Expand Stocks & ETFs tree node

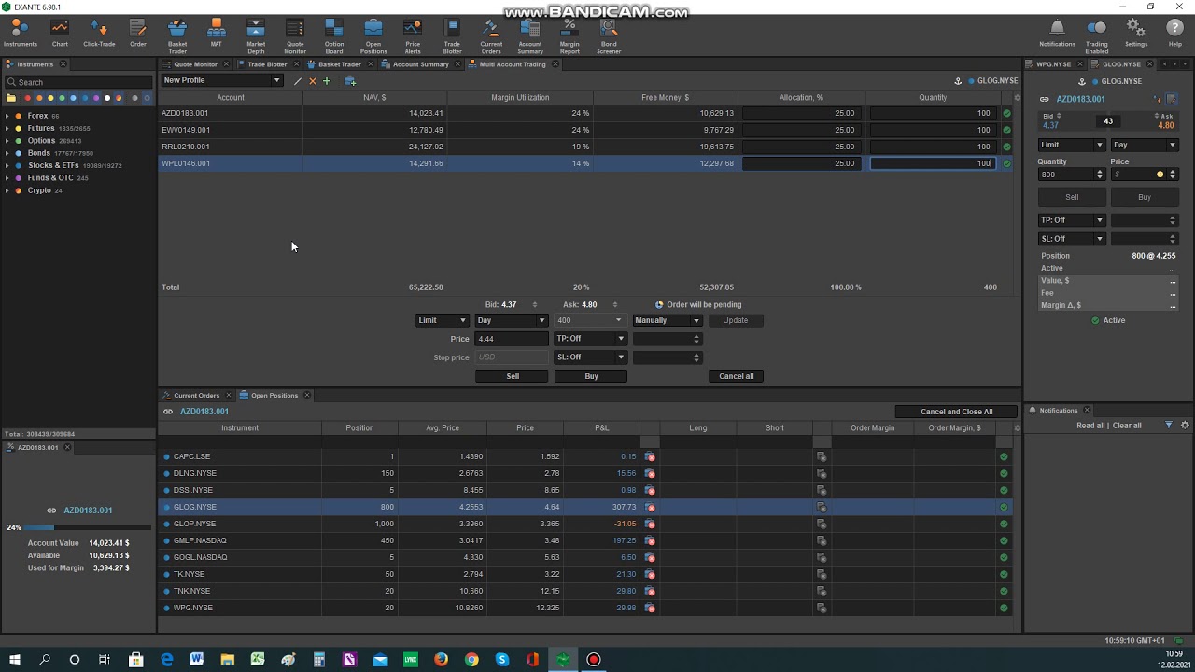click(x=7, y=165)
